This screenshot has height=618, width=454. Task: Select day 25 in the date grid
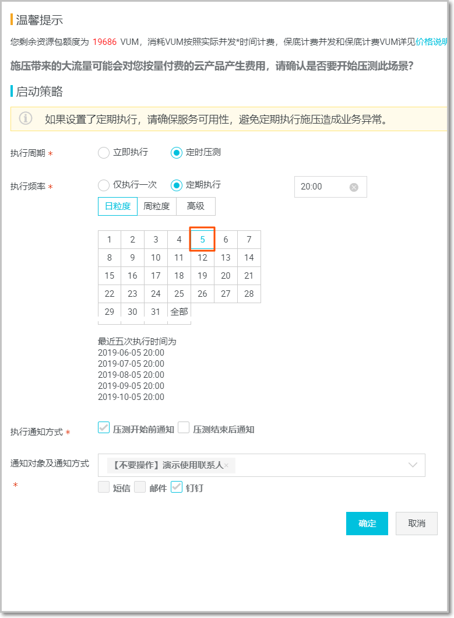point(180,294)
